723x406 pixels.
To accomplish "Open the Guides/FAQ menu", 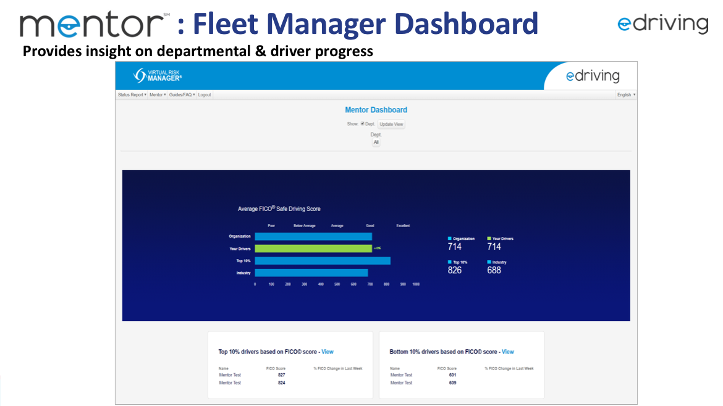I will click(182, 95).
